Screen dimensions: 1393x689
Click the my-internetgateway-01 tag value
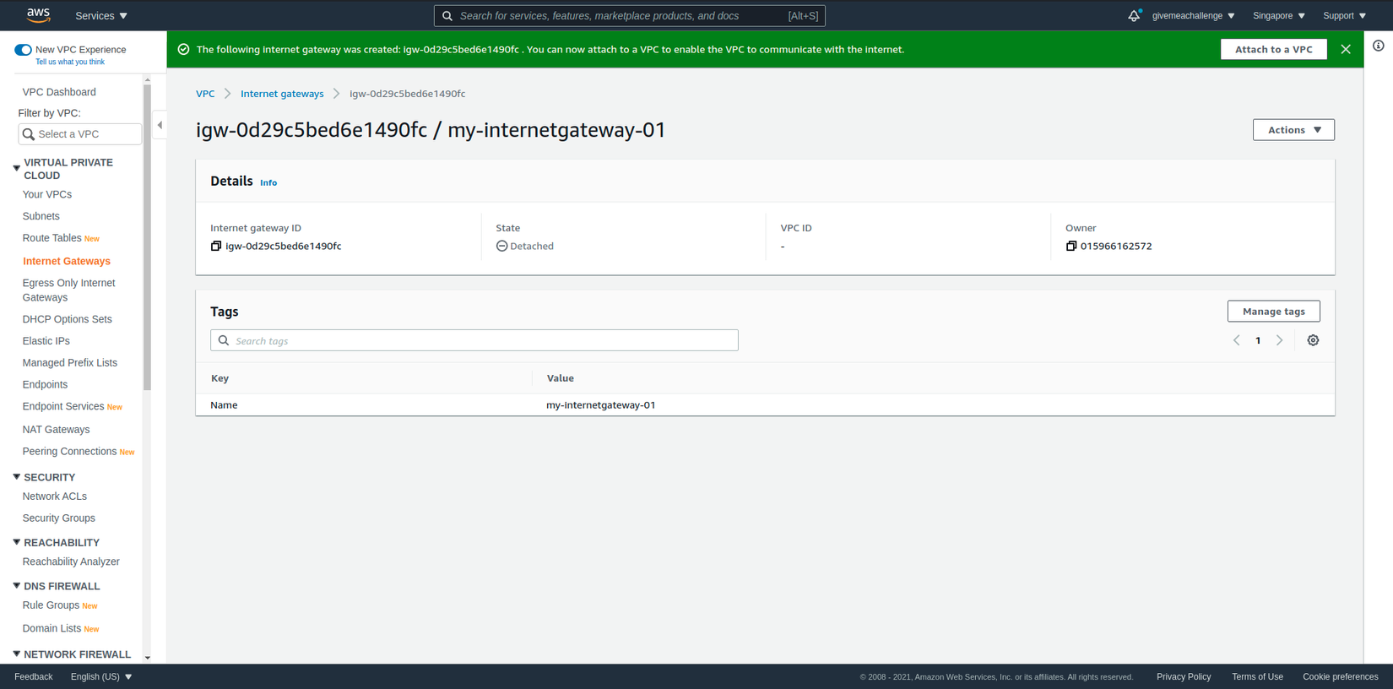click(x=601, y=405)
